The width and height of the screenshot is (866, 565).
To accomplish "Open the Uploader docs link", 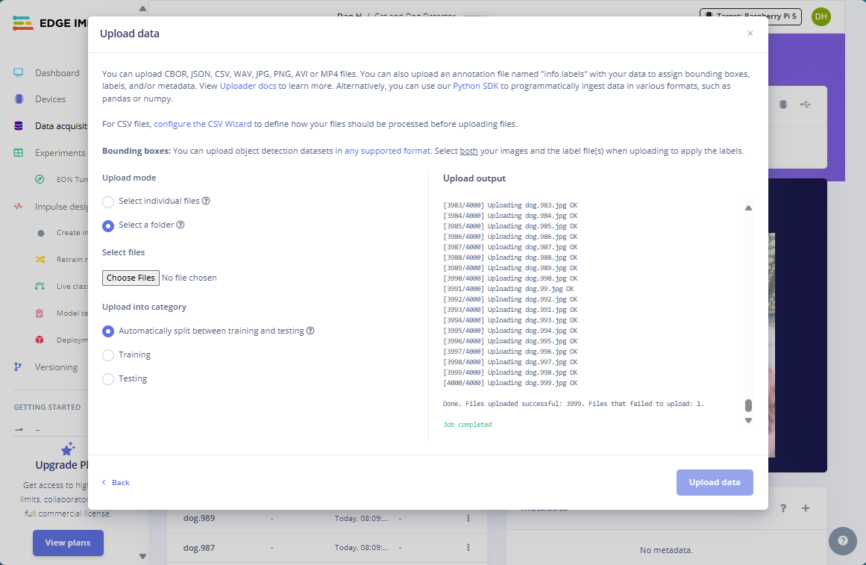I will click(x=248, y=87).
